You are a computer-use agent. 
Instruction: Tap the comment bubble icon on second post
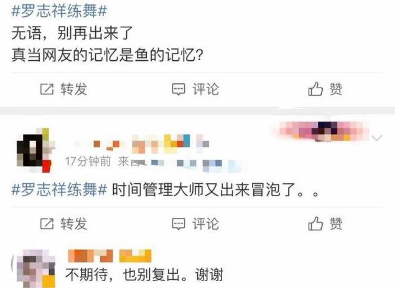tap(179, 224)
